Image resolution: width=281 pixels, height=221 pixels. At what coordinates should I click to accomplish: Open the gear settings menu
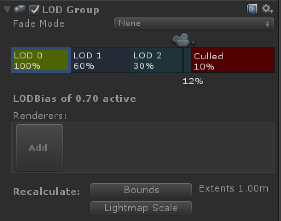(267, 9)
